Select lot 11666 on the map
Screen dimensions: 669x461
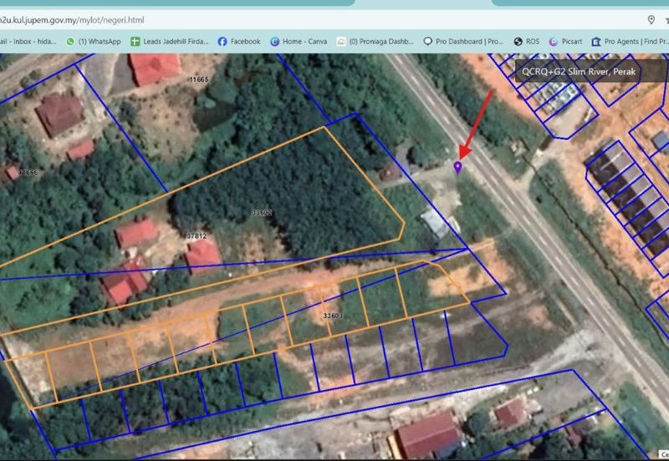click(28, 172)
